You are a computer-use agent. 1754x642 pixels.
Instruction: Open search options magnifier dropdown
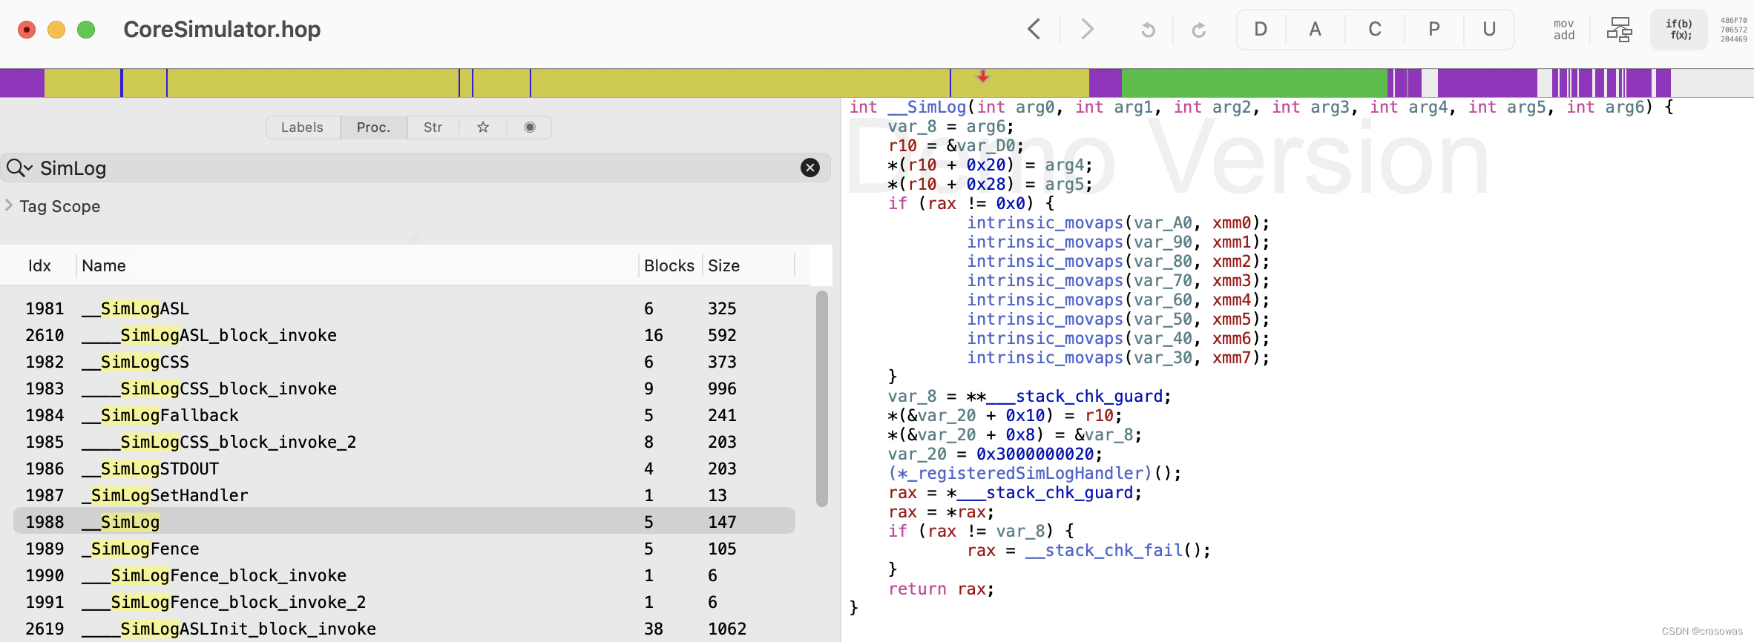click(19, 168)
